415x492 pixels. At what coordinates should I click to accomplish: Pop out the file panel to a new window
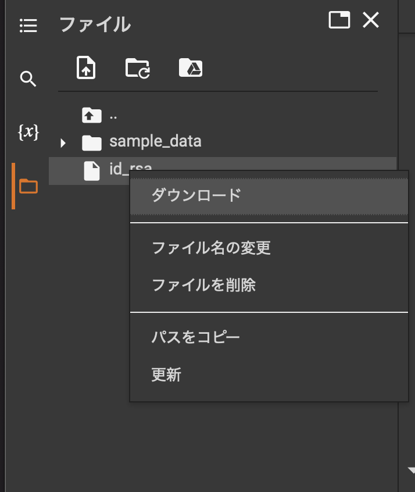click(x=339, y=21)
